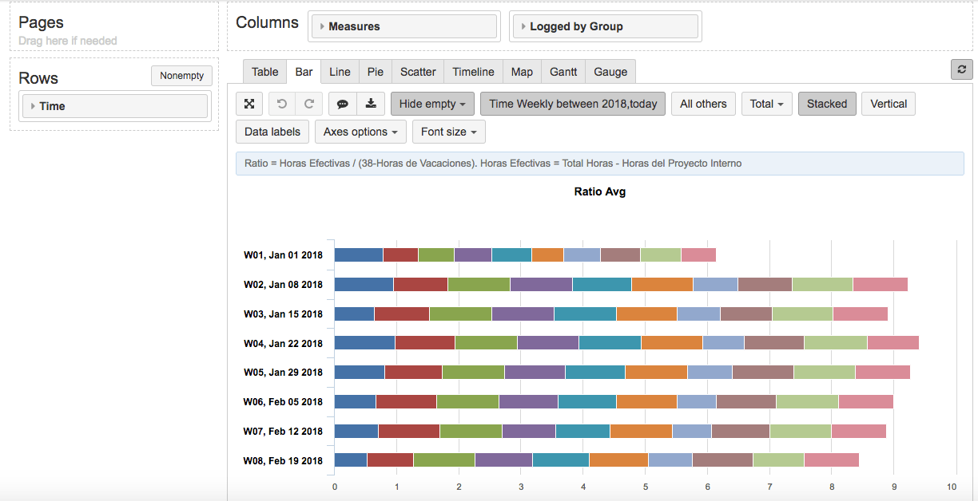978x501 pixels.
Task: Enable Data labels on chart
Action: 272,132
